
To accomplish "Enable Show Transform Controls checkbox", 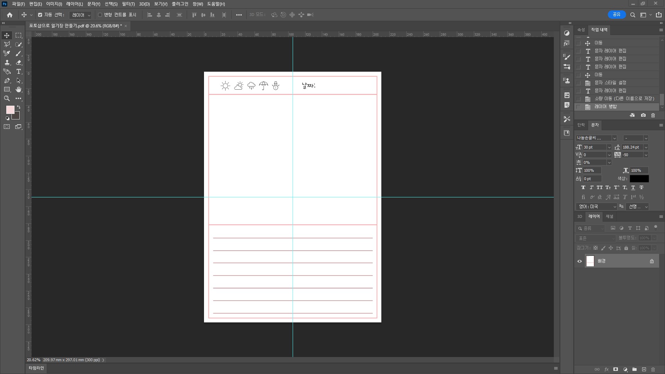I will pos(100,15).
